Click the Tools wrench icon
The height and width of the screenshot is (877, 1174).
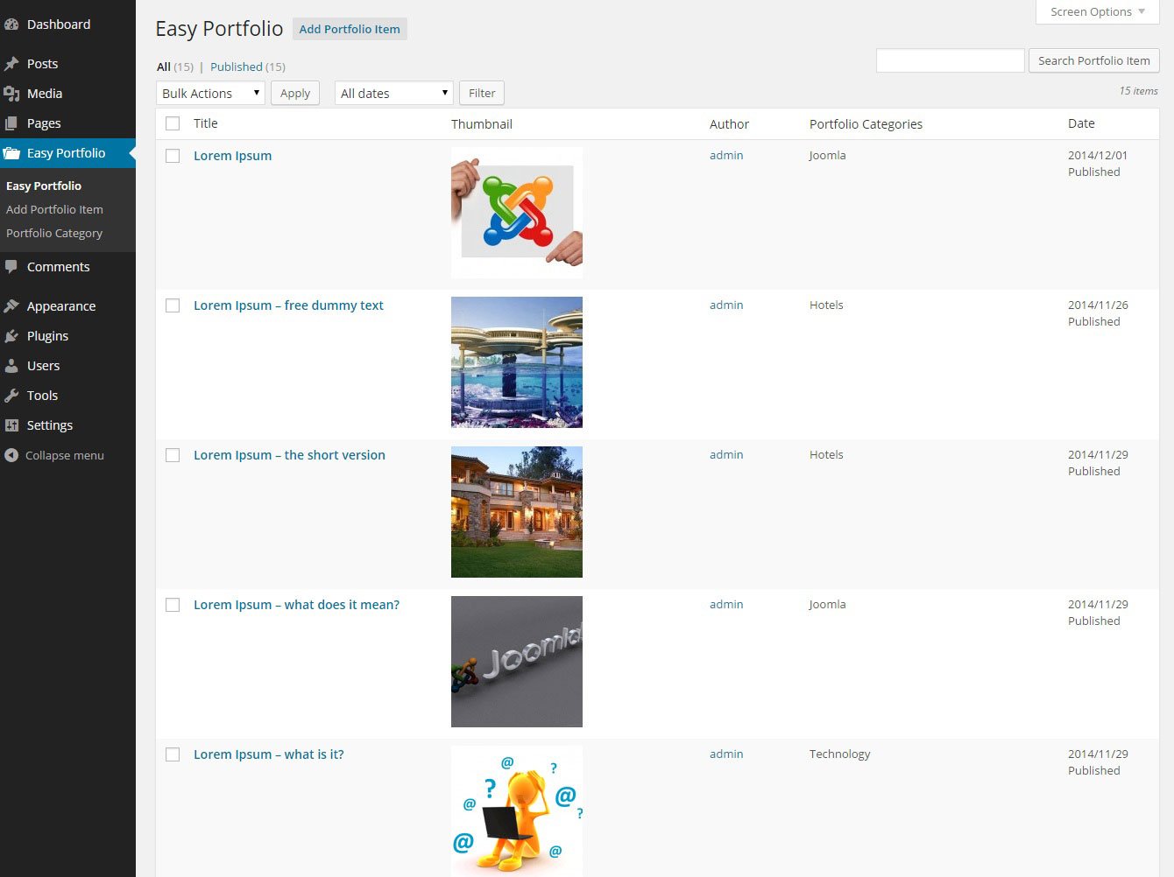[x=11, y=396]
